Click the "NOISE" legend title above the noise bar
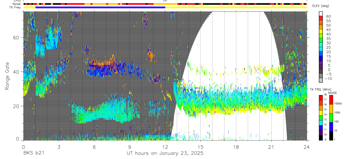This screenshot has height=159, width=345. point(332,93)
